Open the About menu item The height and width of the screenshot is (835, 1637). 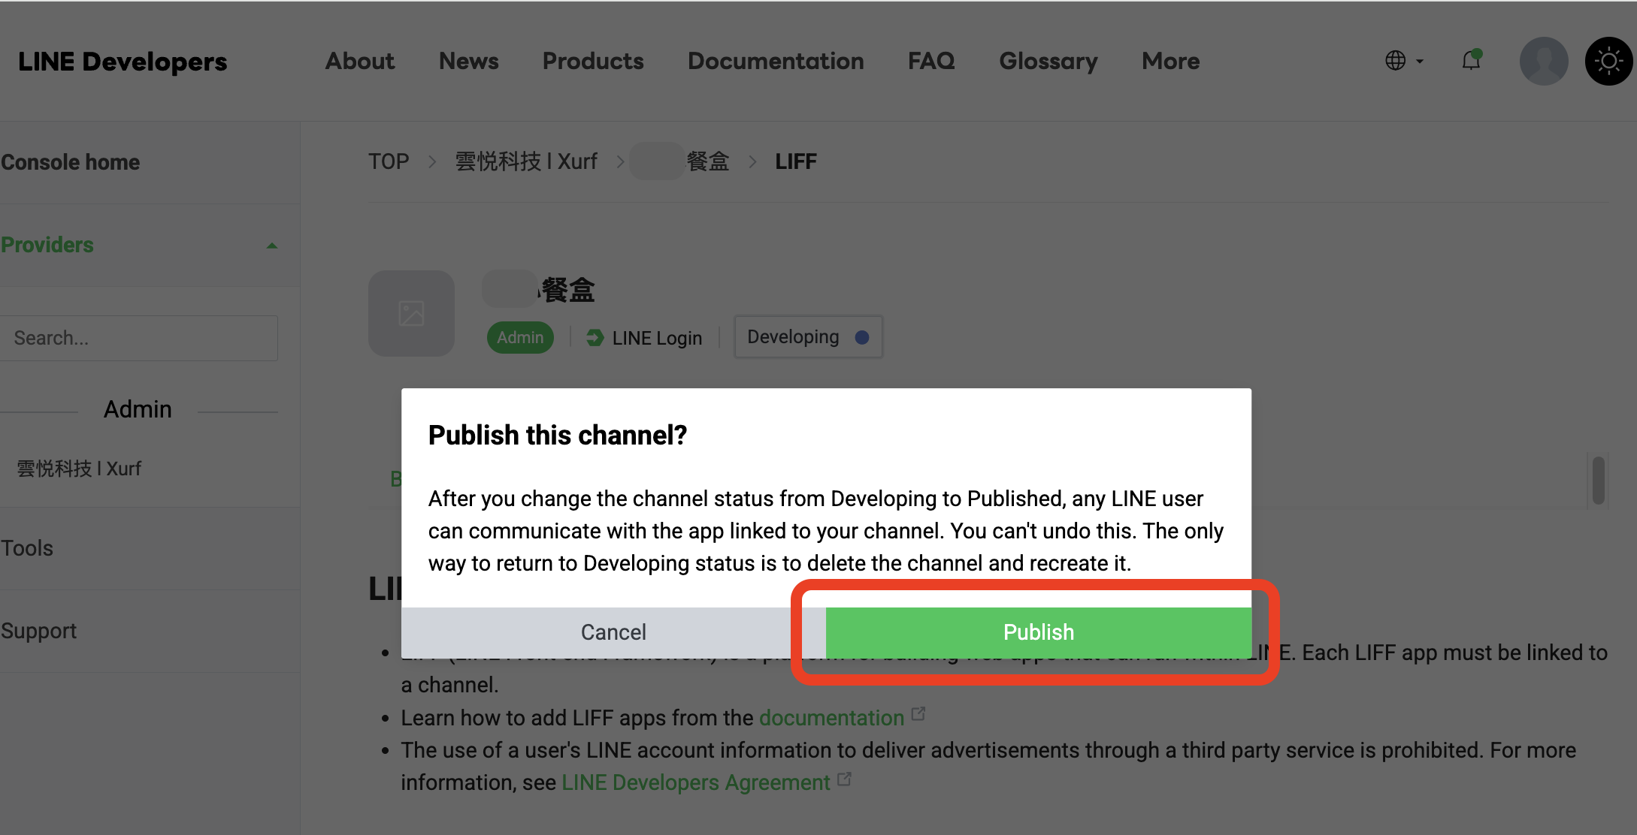tap(360, 61)
